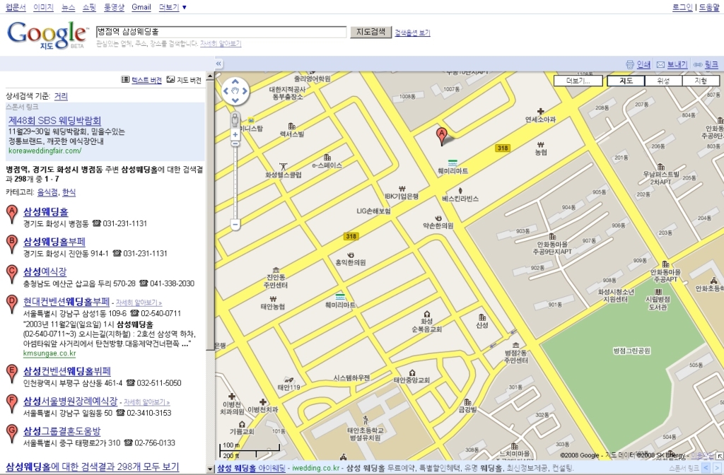Click the 링크 chain icon
Viewport: 724px width, 475px height.
tap(698, 64)
